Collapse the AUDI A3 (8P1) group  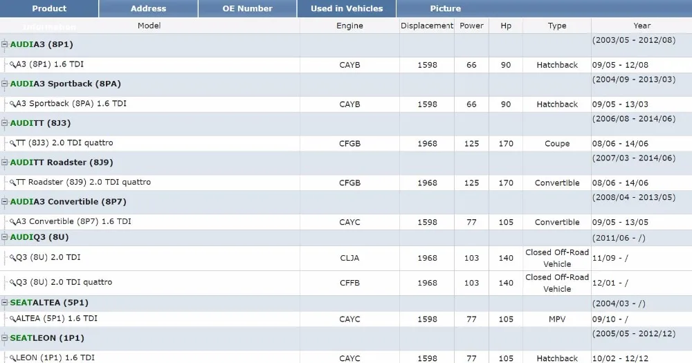coord(4,44)
